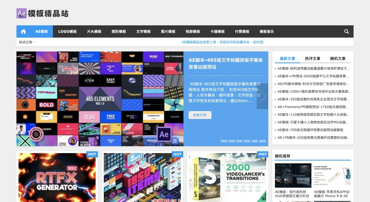Image resolution: width=370 pixels, height=202 pixels.
Task: Open RTFX Generator thumbnail
Action: tap(57, 178)
